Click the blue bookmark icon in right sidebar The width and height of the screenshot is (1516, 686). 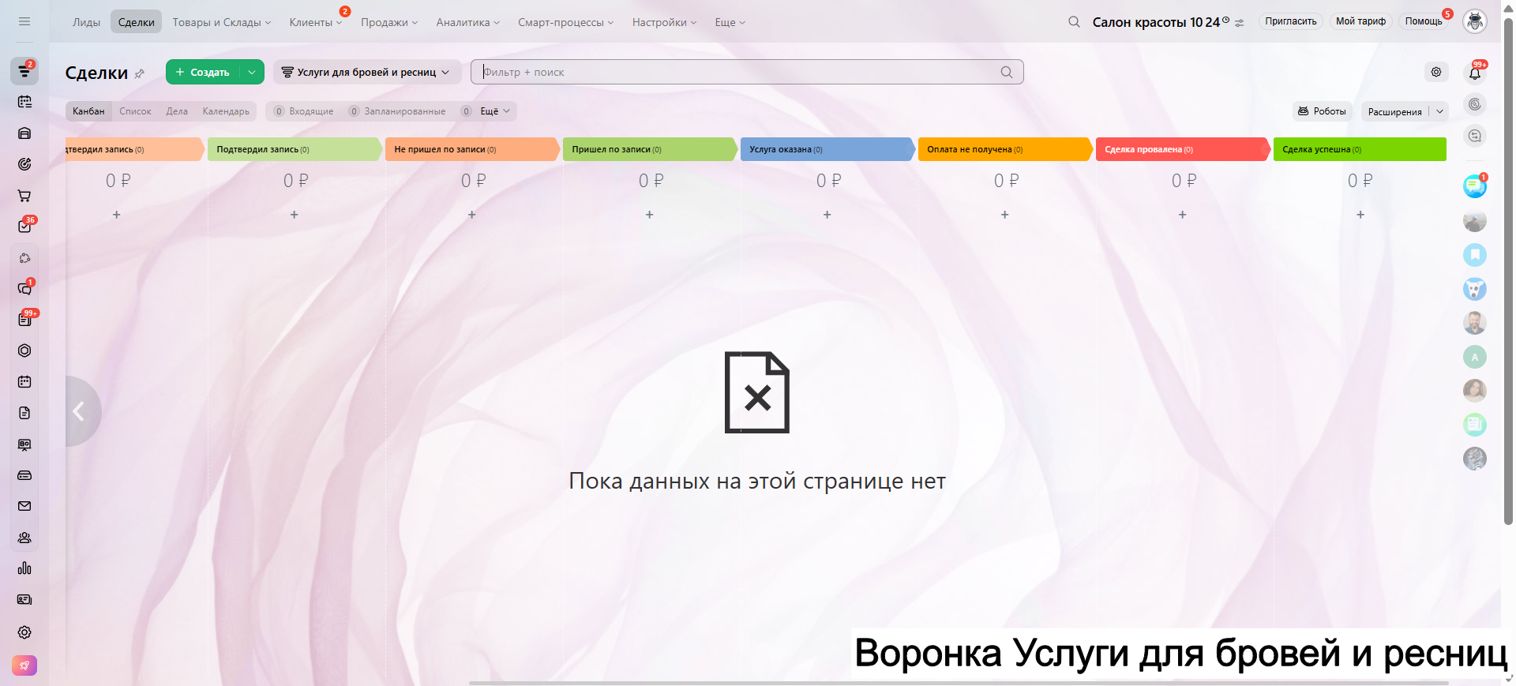[1475, 255]
